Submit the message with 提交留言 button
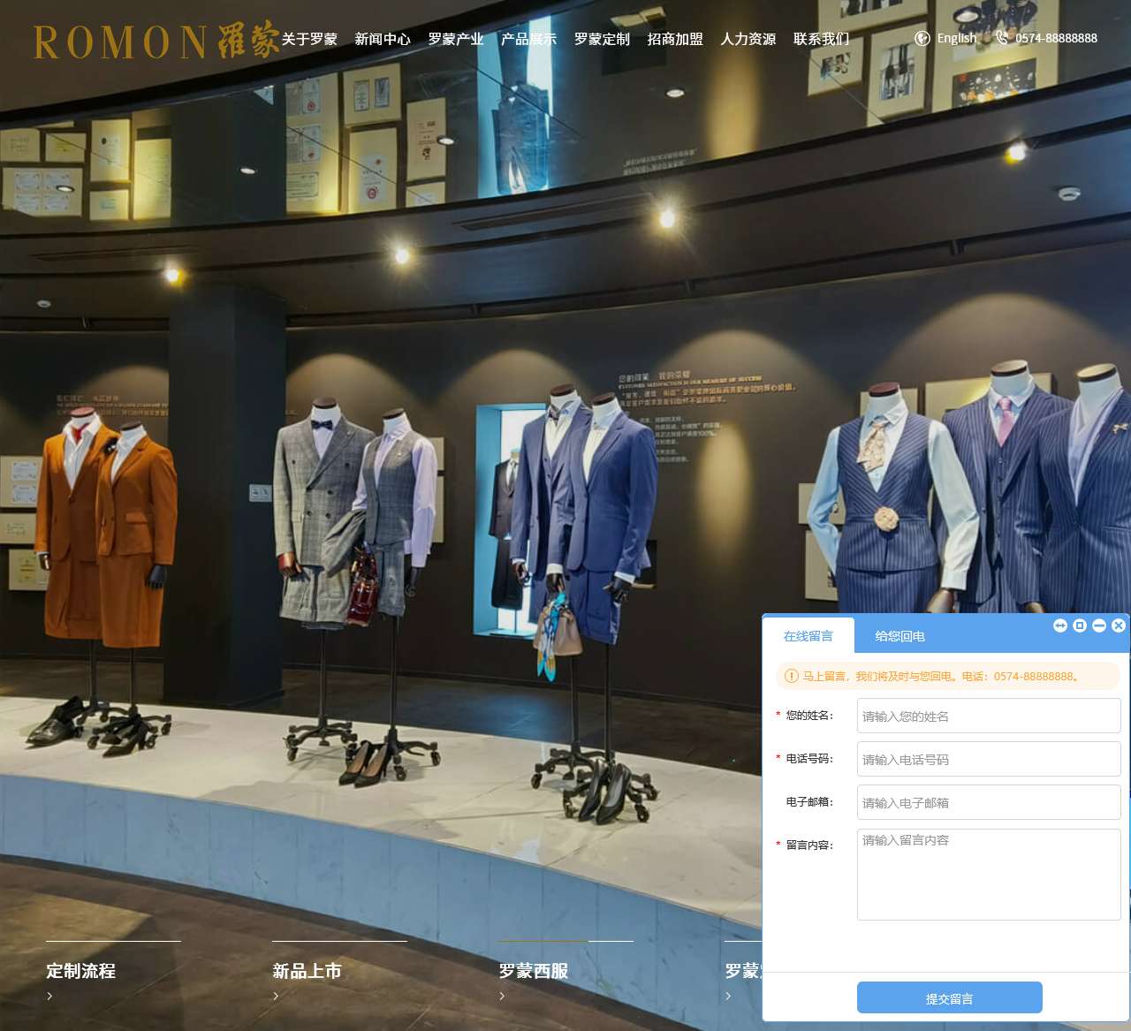 click(x=950, y=997)
